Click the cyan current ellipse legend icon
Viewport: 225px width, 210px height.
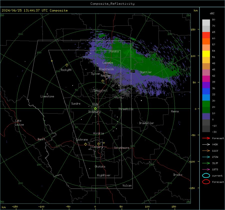pyautogui.click(x=206, y=176)
